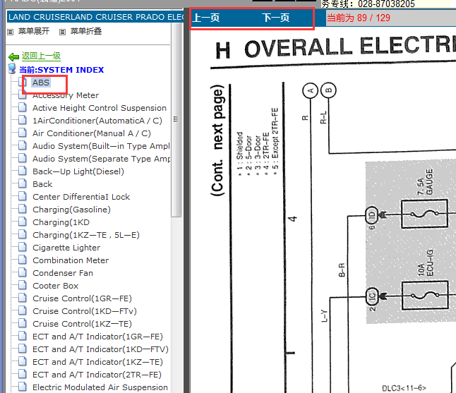Open Air Conditioner(Manual A / C)
The image size is (456, 393).
click(92, 133)
